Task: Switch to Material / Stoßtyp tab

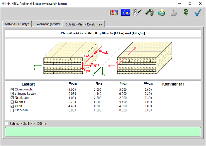Action: [x=17, y=24]
